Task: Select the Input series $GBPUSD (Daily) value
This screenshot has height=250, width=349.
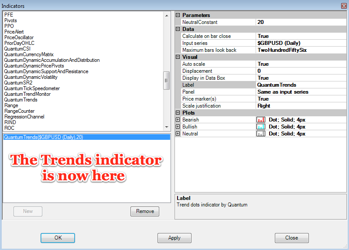Action: click(x=301, y=43)
